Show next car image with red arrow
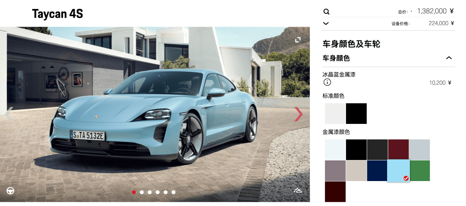466x206 pixels. (299, 114)
